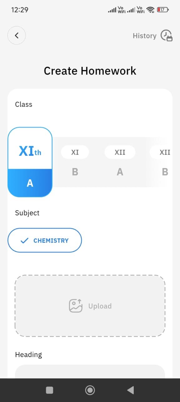This screenshot has height=402, width=180.
Task: Tap the battery indicator icon
Action: (162, 10)
